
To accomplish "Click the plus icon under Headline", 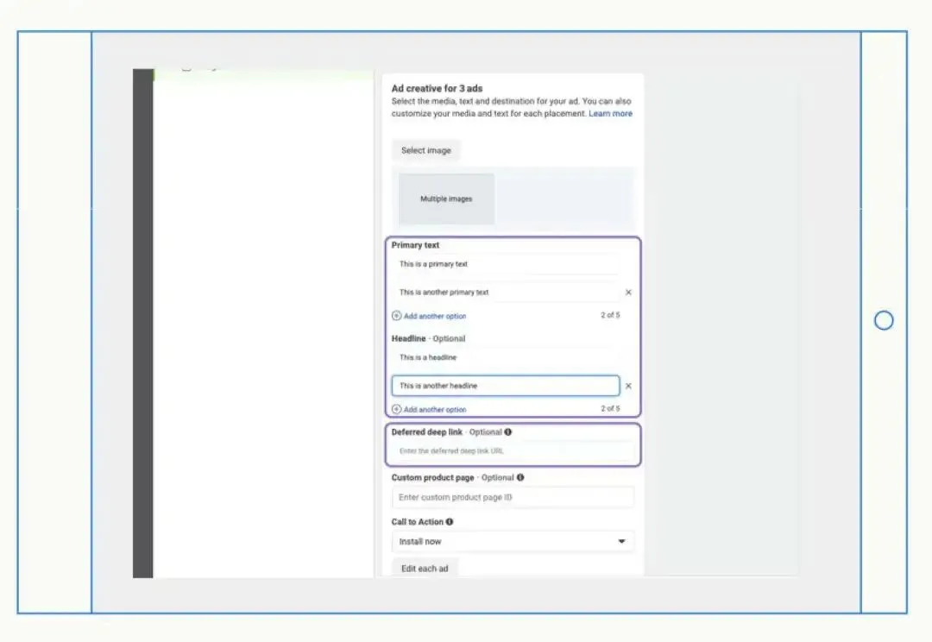I will click(396, 409).
